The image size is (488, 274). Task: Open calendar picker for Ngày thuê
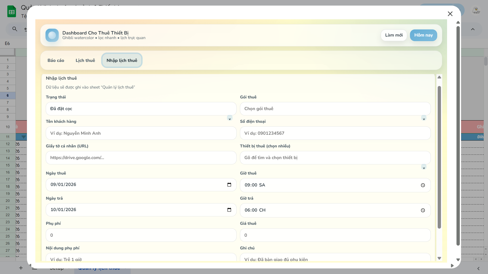[229, 185]
